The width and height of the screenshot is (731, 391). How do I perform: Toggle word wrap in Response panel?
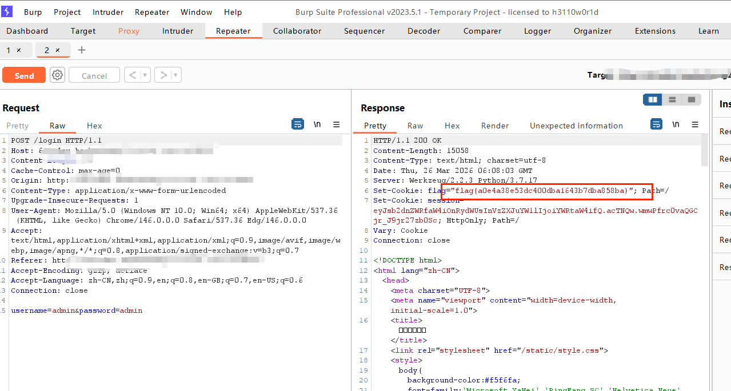coord(657,124)
